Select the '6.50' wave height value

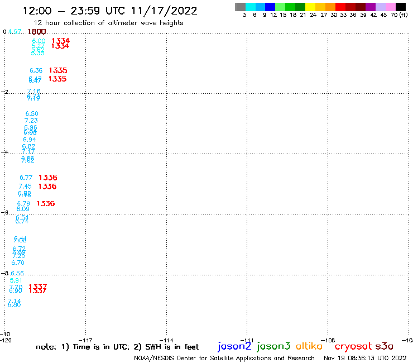click(32, 113)
